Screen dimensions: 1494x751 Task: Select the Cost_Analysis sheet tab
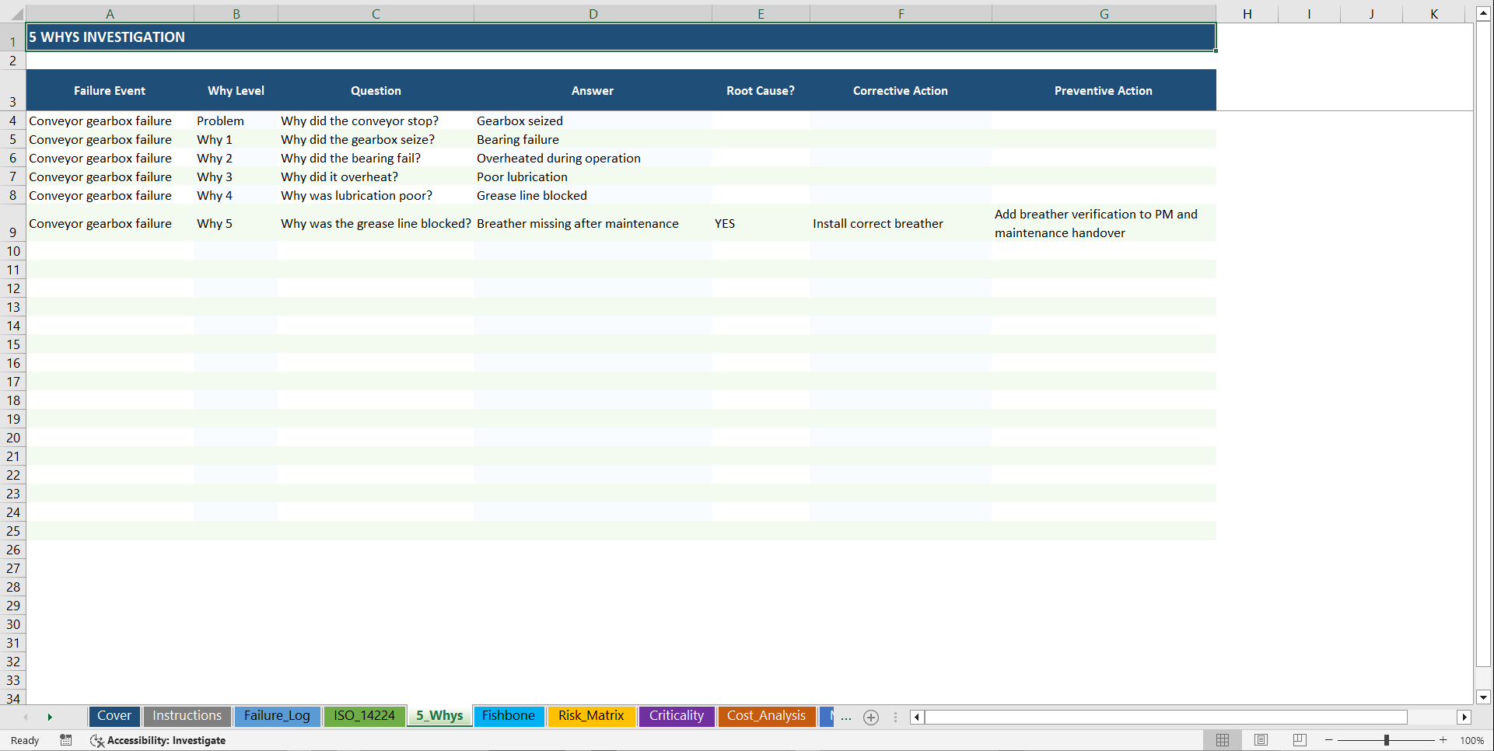[766, 716]
